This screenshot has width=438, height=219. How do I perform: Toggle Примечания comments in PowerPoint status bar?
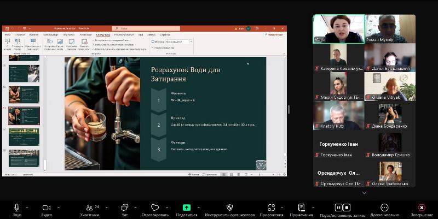tap(210, 174)
